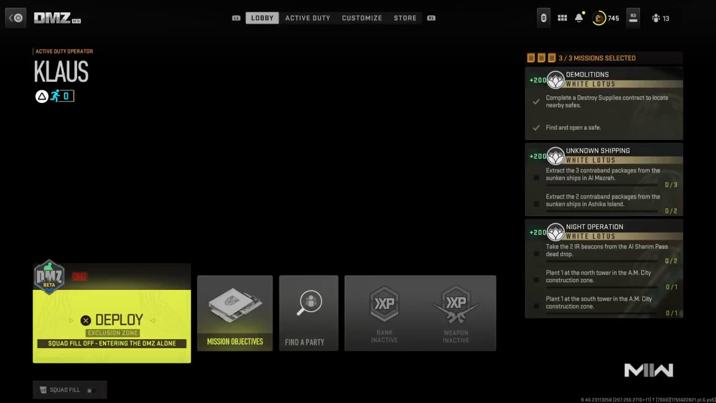Click the Weapon XP inactive token icon
Image resolution: width=716 pixels, height=403 pixels.
(x=456, y=304)
